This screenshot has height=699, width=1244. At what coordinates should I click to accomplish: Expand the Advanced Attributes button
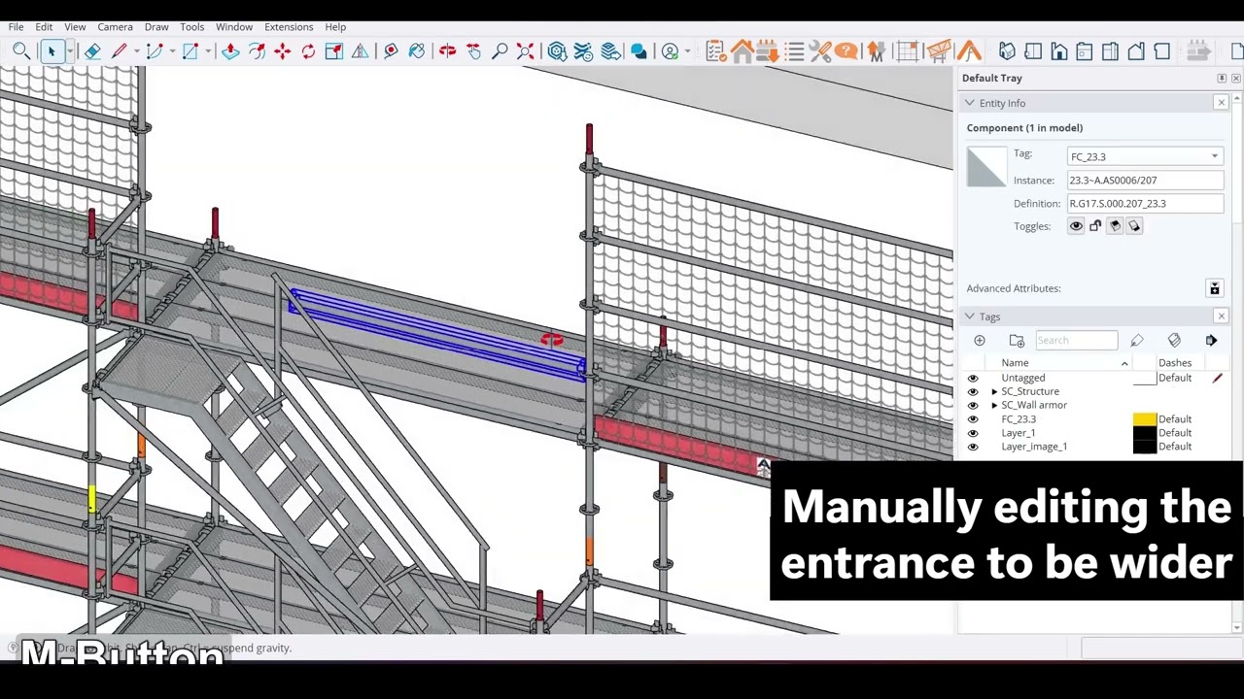pos(1214,288)
